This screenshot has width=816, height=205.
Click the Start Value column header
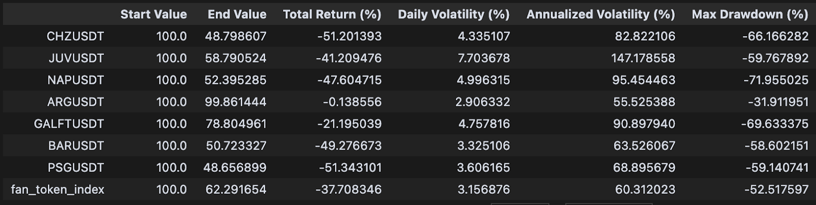pyautogui.click(x=154, y=14)
